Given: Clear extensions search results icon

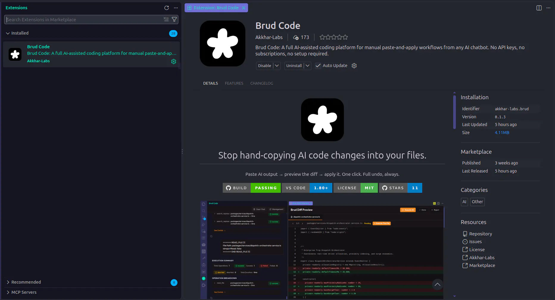Looking at the screenshot, I should pos(166,19).
